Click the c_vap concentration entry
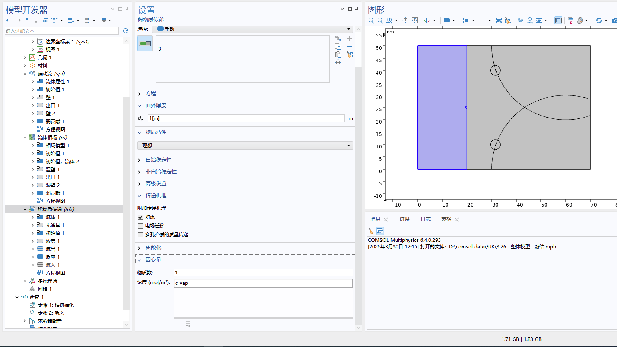Viewport: 617px width, 347px height. 263,283
